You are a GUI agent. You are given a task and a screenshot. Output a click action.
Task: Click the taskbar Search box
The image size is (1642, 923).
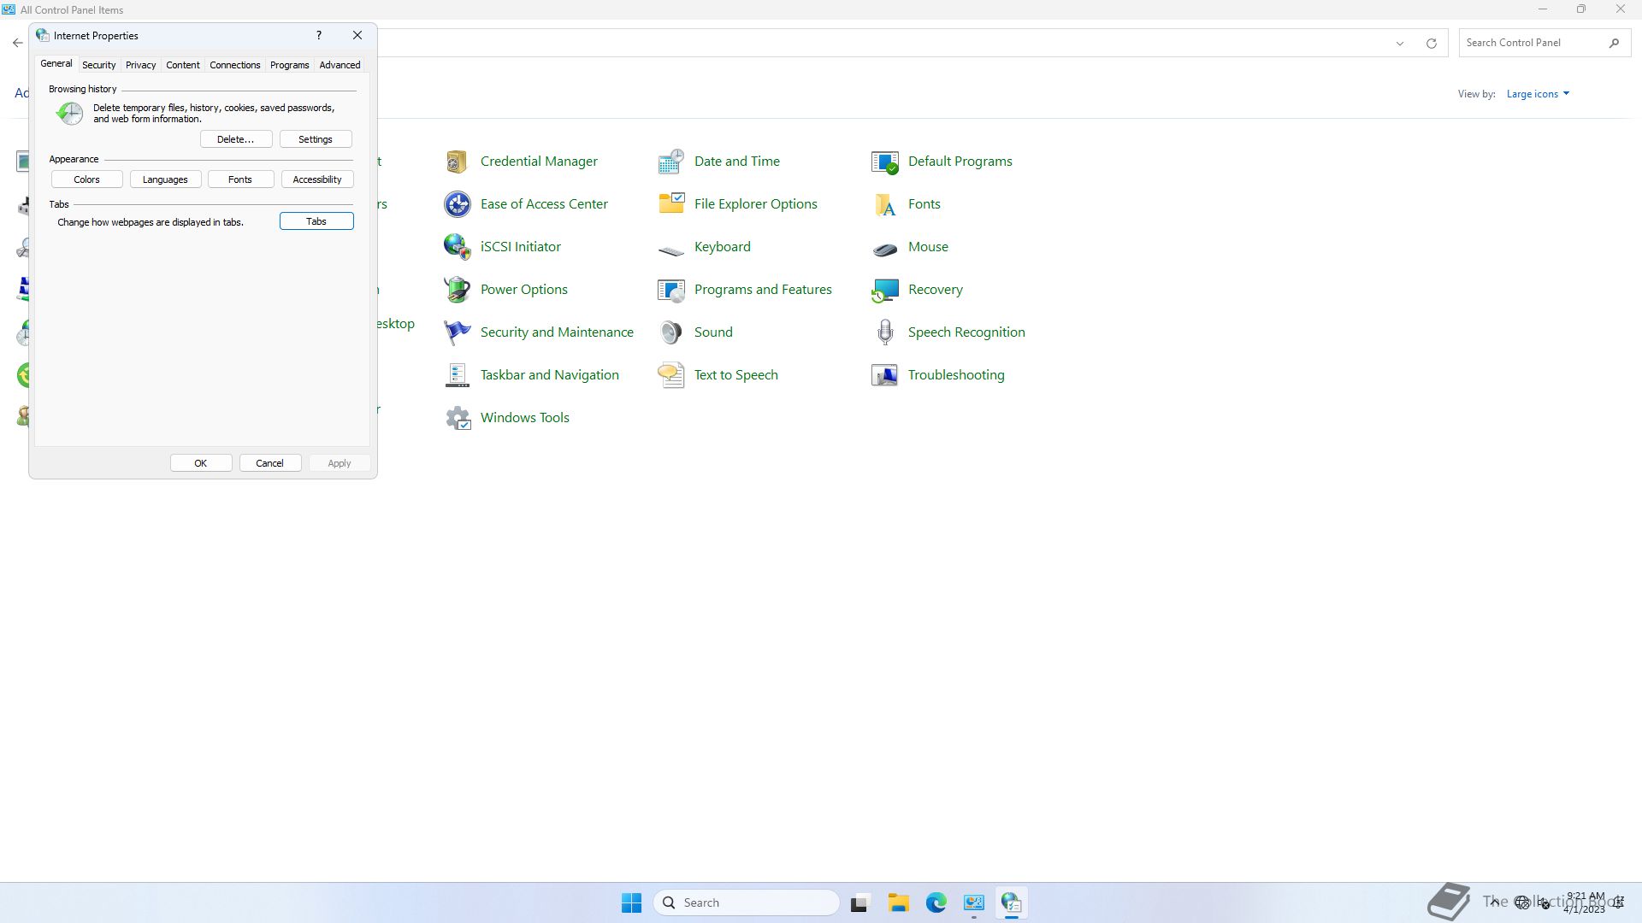click(746, 902)
